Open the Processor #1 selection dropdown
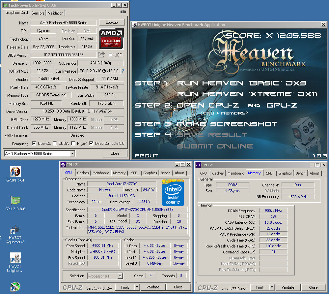Screen dimensions: 329x294 120,276
